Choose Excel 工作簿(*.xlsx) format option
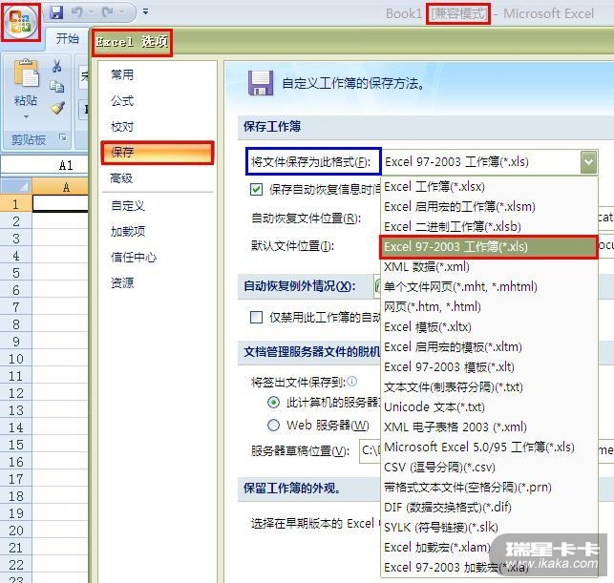Image resolution: width=614 pixels, height=583 pixels. (x=489, y=187)
